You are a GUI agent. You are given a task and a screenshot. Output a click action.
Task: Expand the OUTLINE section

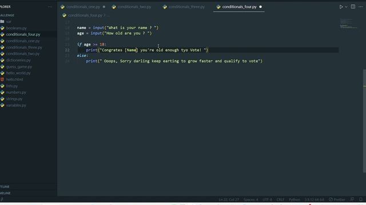pyautogui.click(x=28, y=187)
